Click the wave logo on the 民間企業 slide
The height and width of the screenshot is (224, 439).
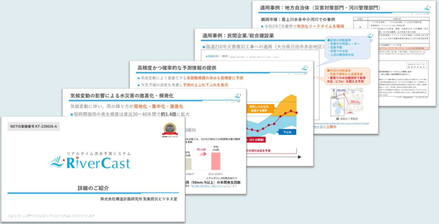[x=370, y=36]
